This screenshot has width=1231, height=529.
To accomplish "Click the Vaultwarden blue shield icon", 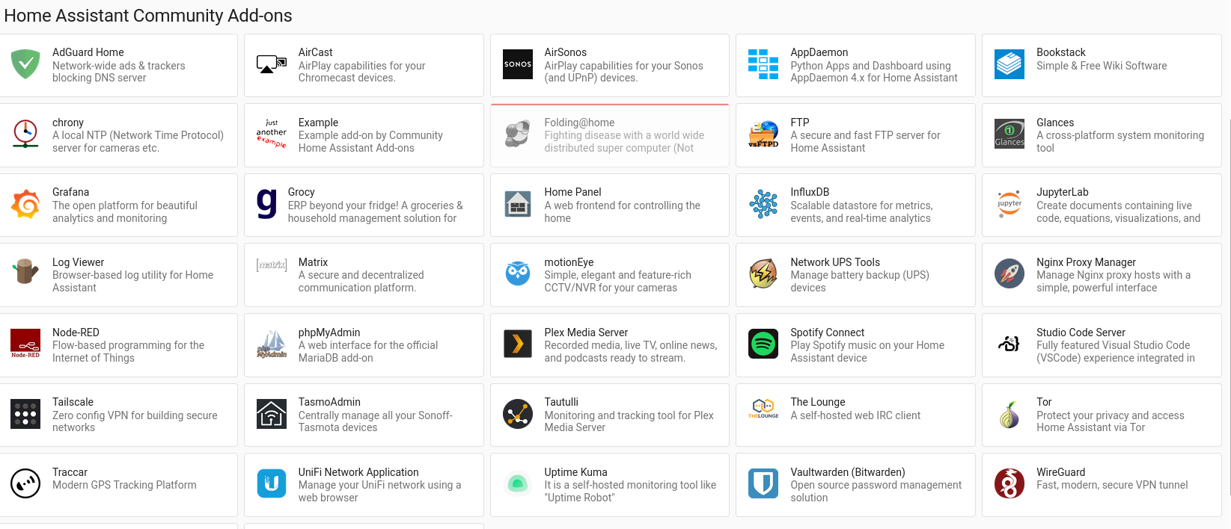I will (x=763, y=484).
